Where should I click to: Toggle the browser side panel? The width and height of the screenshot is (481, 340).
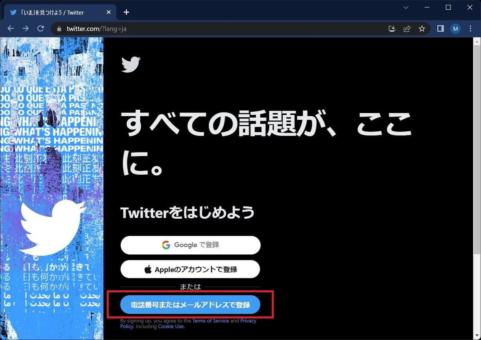(441, 28)
